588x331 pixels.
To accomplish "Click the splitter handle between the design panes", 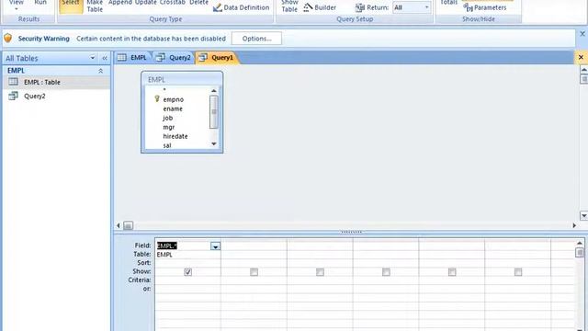I will 351,232.
